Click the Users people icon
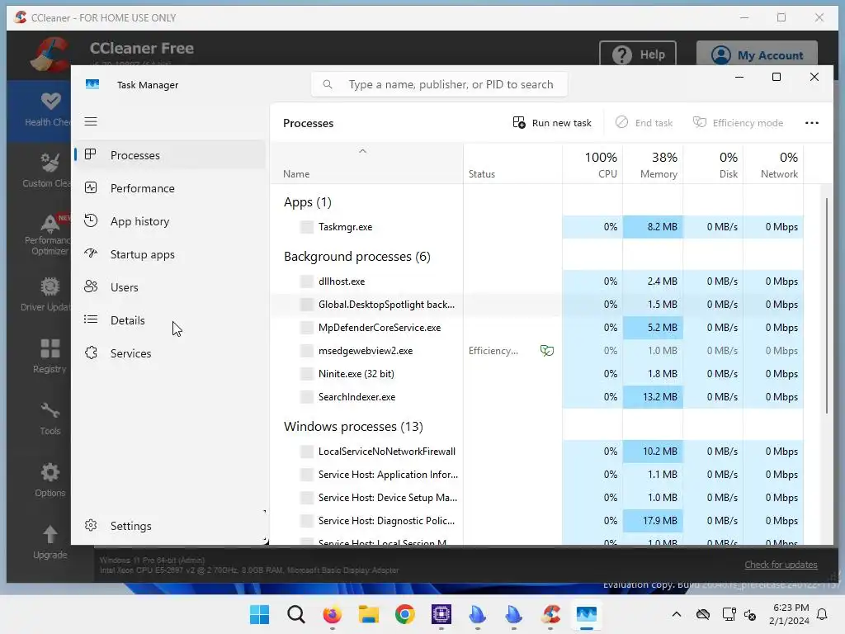 (x=91, y=286)
